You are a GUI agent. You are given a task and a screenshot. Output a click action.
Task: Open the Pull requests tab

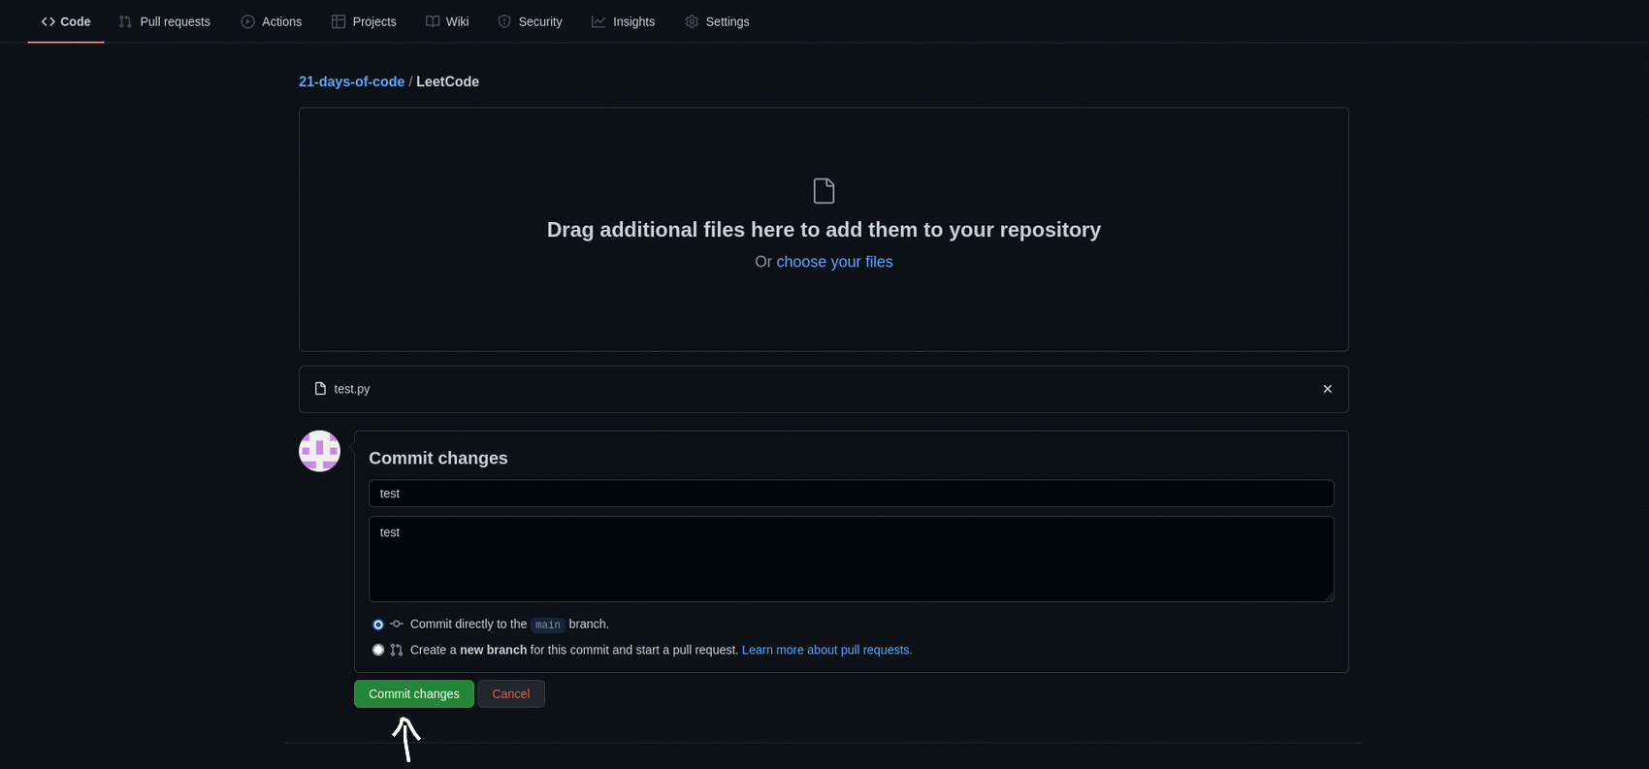pos(164,21)
